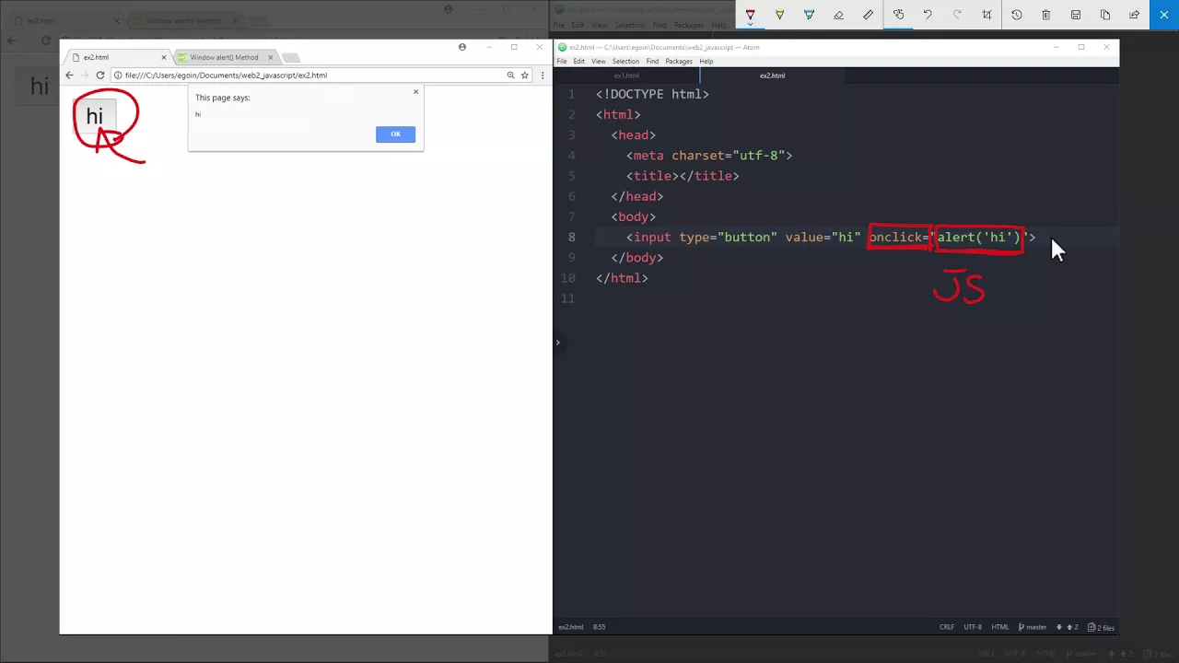The image size is (1179, 663).
Task: Toggle touch writing in sketch toolbar
Action: pos(898,15)
